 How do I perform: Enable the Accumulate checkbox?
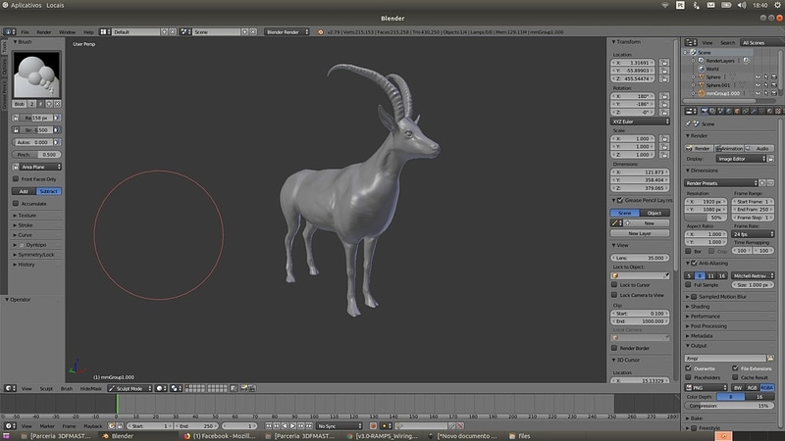[16, 204]
